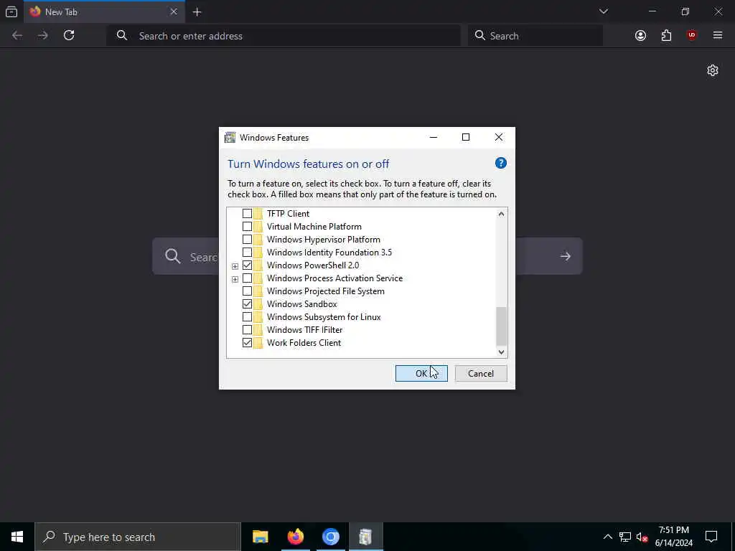The width and height of the screenshot is (735, 551).
Task: Click the Firefox toolbar Search box
Action: pyautogui.click(x=535, y=36)
